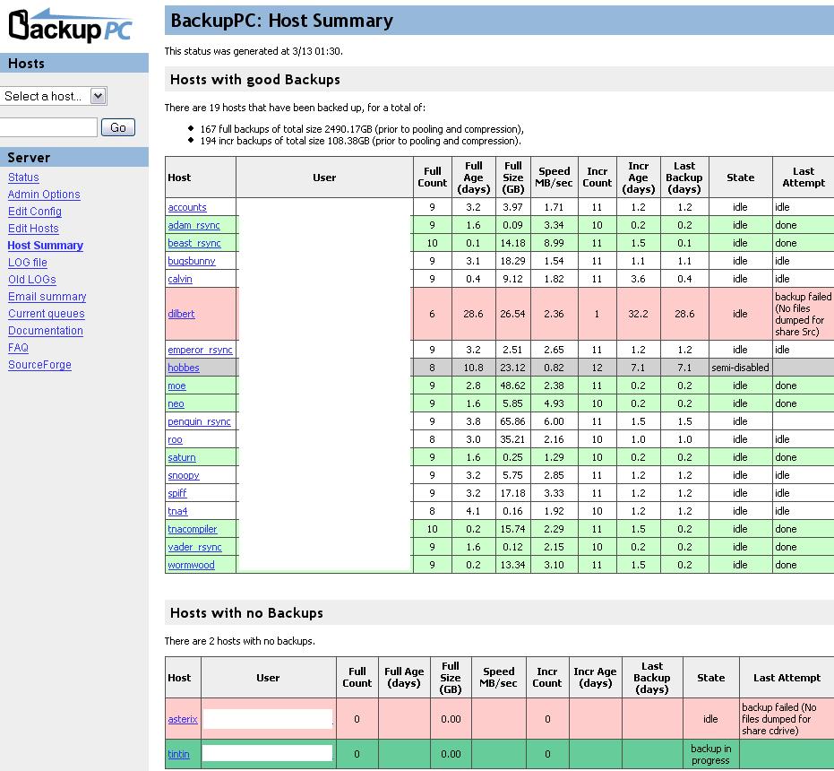Screen dimensions: 834x771
Task: Open the Select a host dropdown
Action: point(54,96)
